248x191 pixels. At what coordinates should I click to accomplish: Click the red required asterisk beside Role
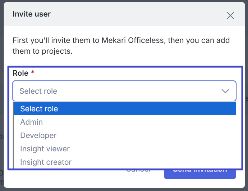coord(33,73)
